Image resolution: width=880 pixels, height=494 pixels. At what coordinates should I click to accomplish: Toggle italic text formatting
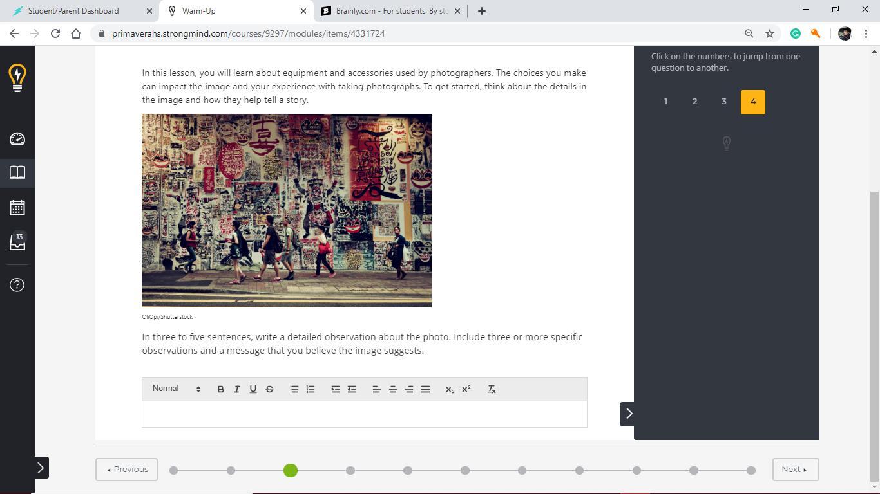236,389
